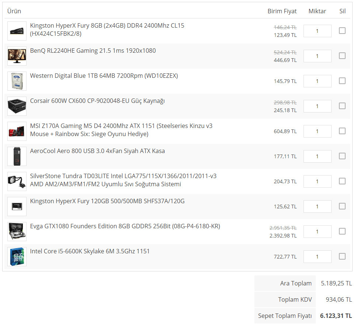
Task: Click the Ürün column header
Action: click(x=14, y=11)
